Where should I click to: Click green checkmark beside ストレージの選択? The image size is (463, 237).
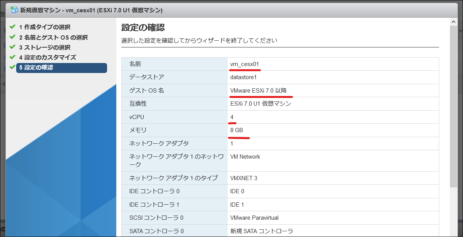[12, 47]
